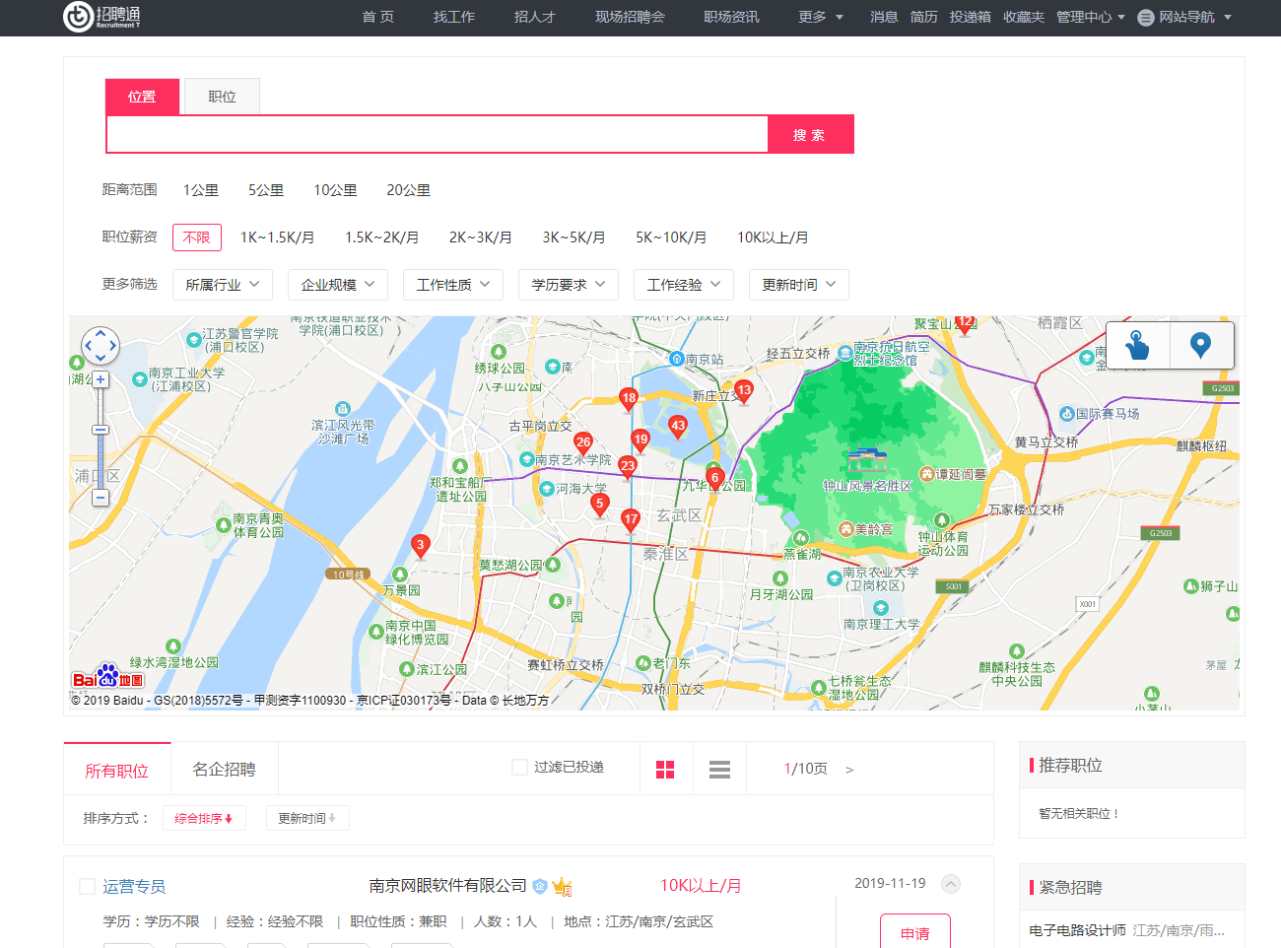Switch to the 职位 search tab
This screenshot has height=948, width=1281.
[222, 97]
